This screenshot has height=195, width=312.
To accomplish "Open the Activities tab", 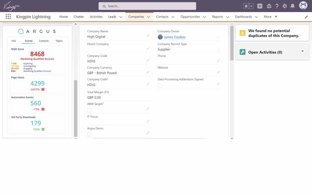I will tap(96, 17).
